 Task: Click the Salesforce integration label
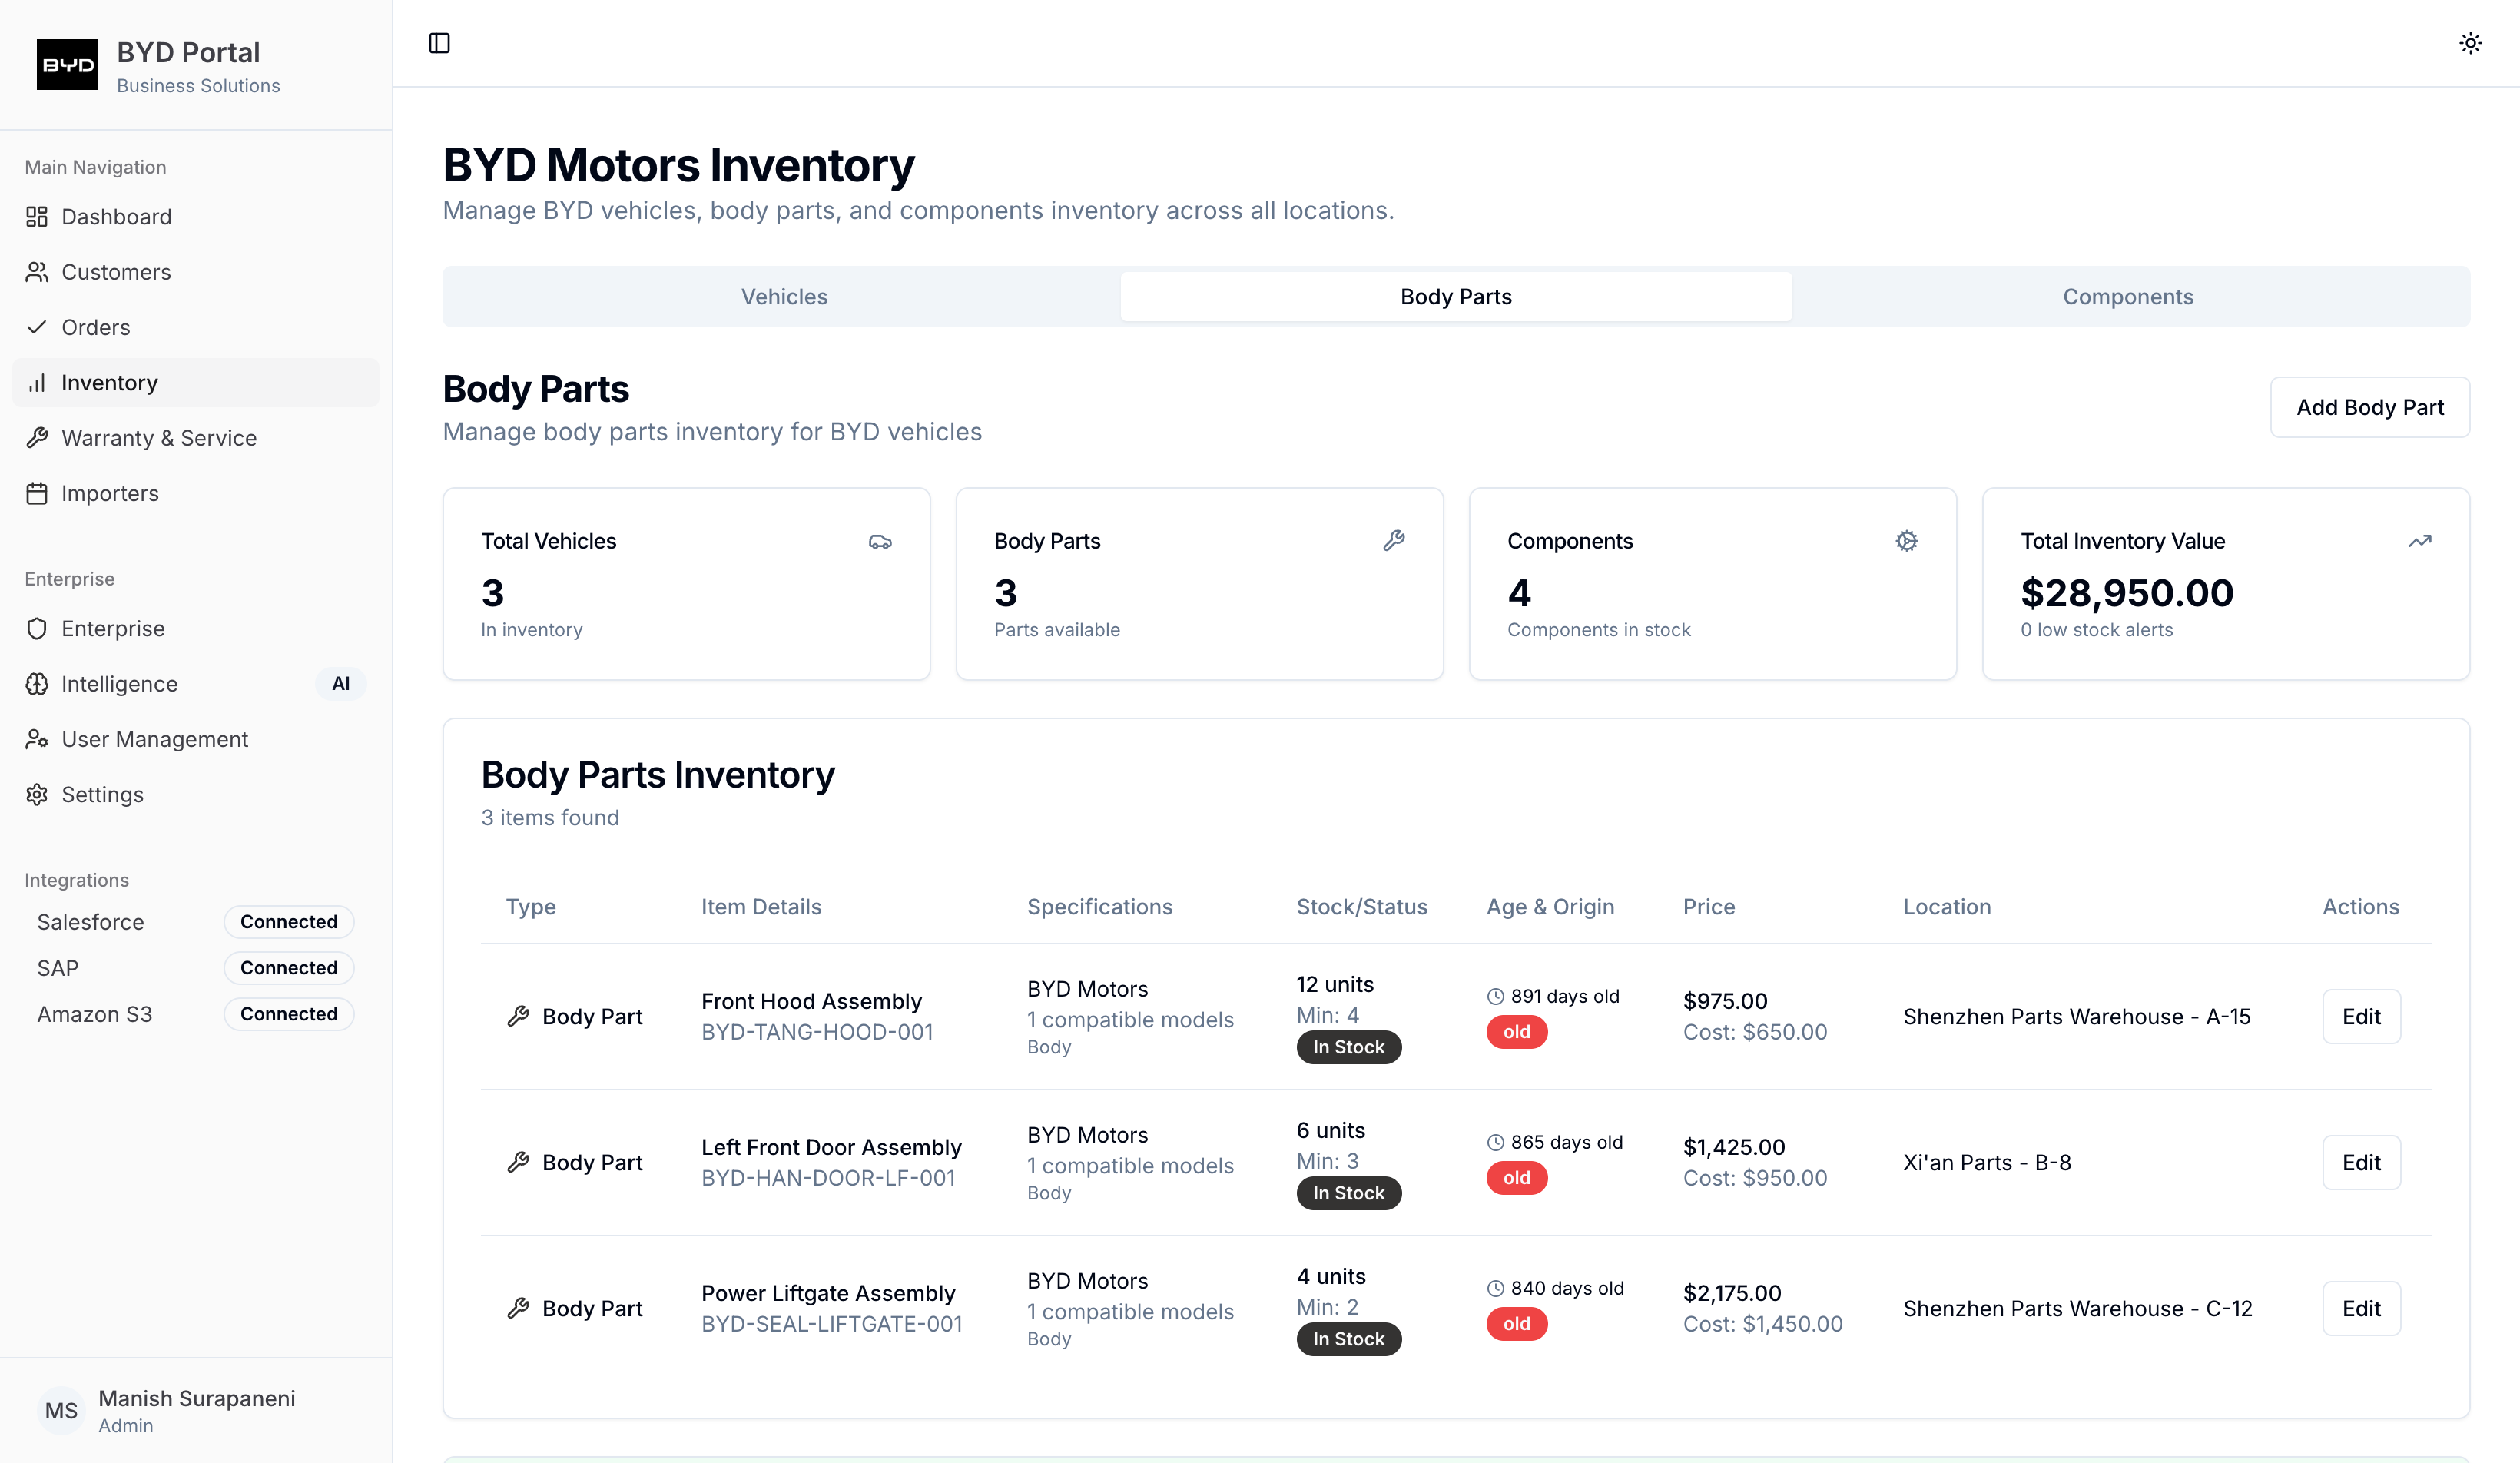(91, 922)
